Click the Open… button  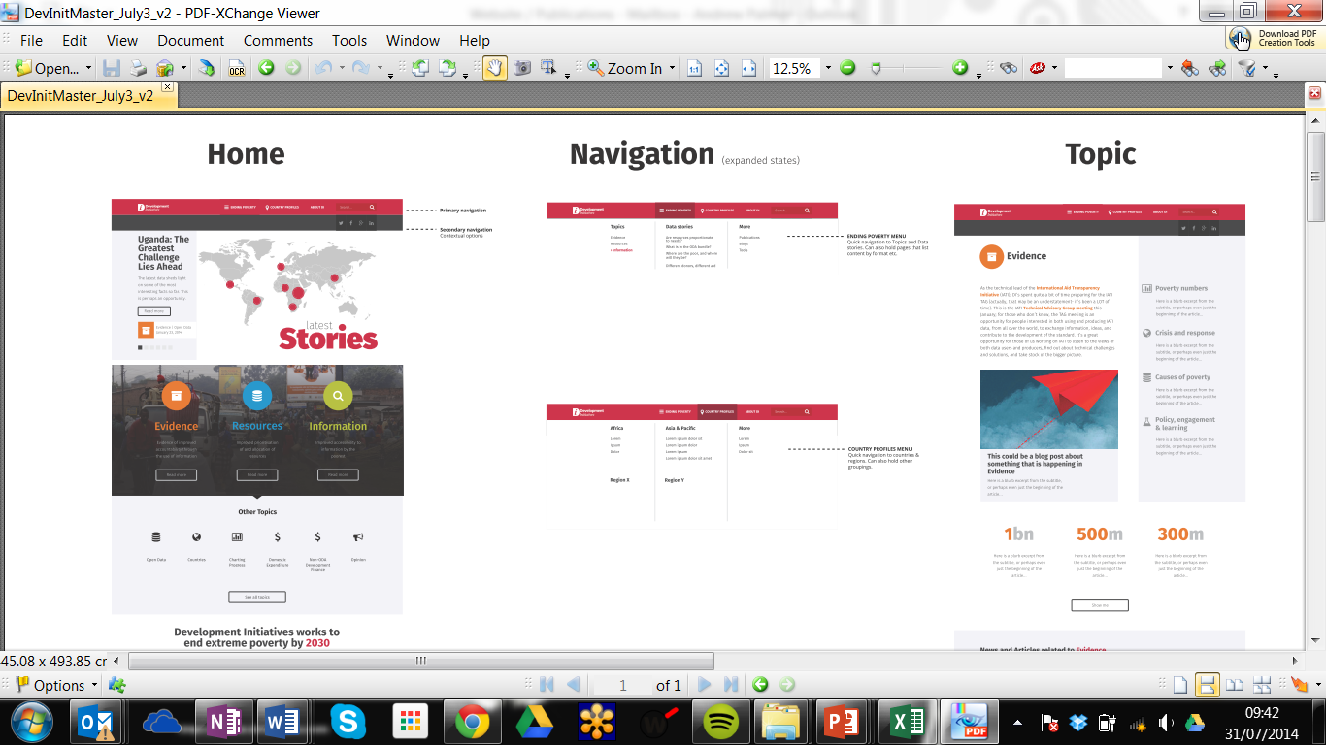pyautogui.click(x=48, y=68)
